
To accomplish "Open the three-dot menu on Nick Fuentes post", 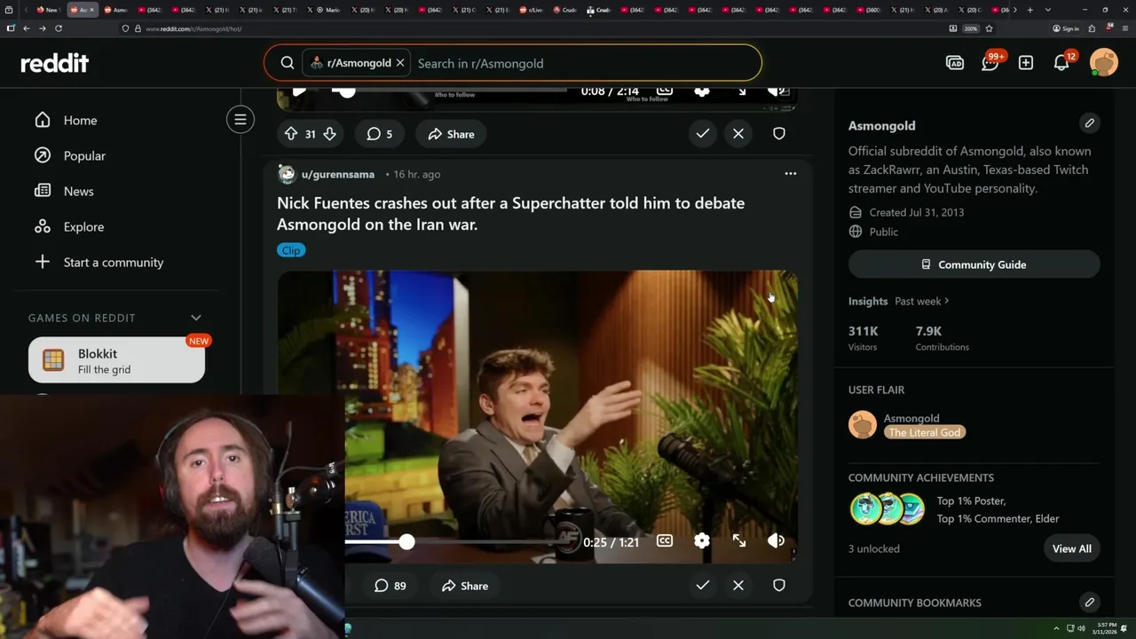I will [x=791, y=174].
